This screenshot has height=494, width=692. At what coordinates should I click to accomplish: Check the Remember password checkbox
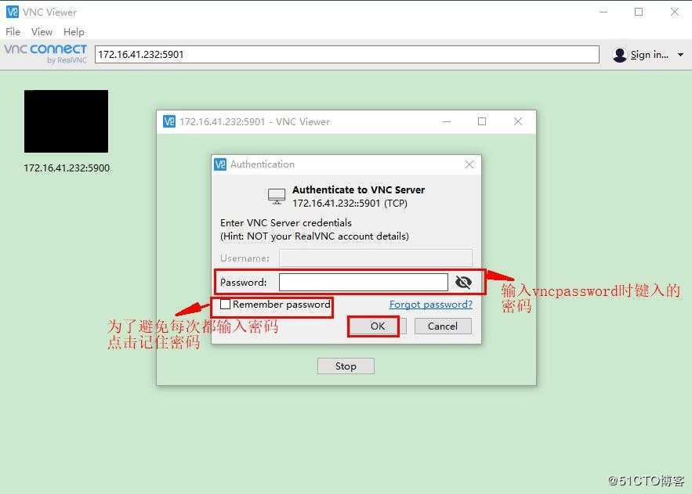pyautogui.click(x=225, y=304)
